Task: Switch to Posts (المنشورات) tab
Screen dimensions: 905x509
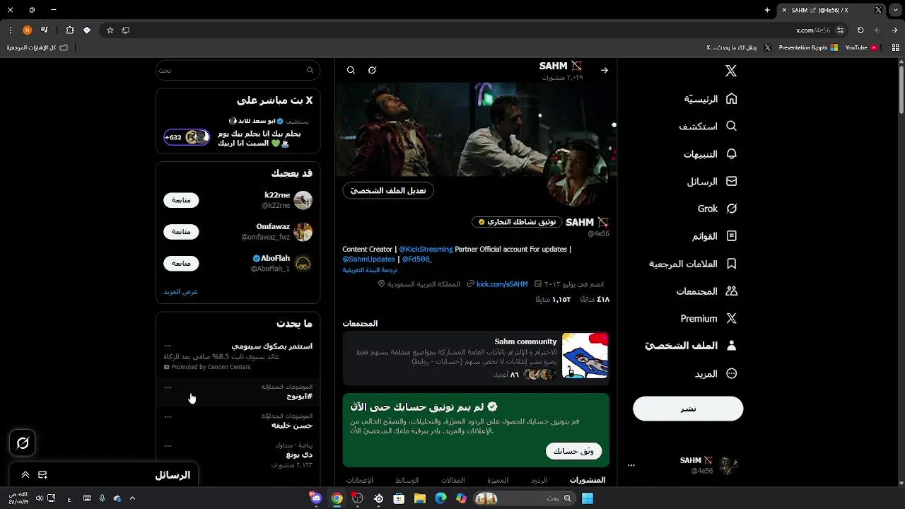Action: 588,480
